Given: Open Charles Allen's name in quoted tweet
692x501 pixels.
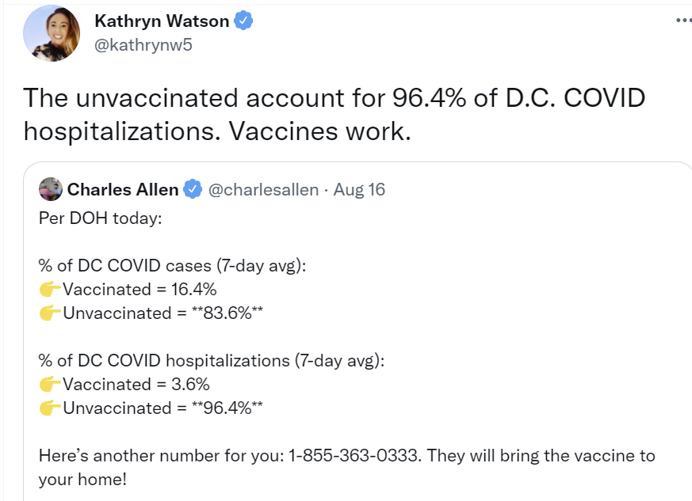Looking at the screenshot, I should 122,190.
